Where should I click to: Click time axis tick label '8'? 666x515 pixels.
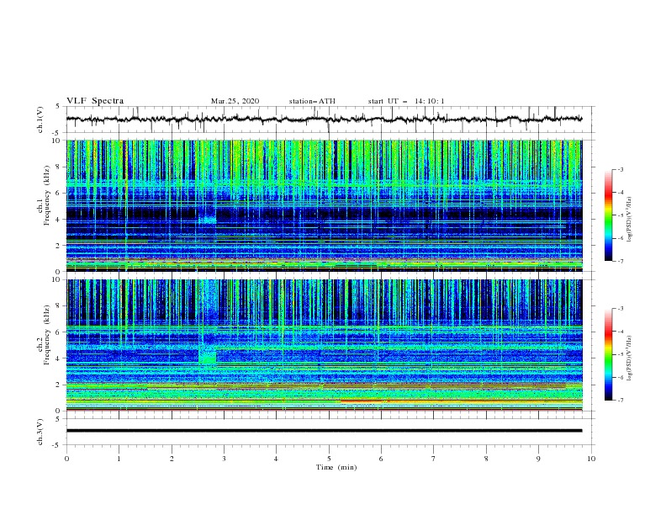(486, 459)
